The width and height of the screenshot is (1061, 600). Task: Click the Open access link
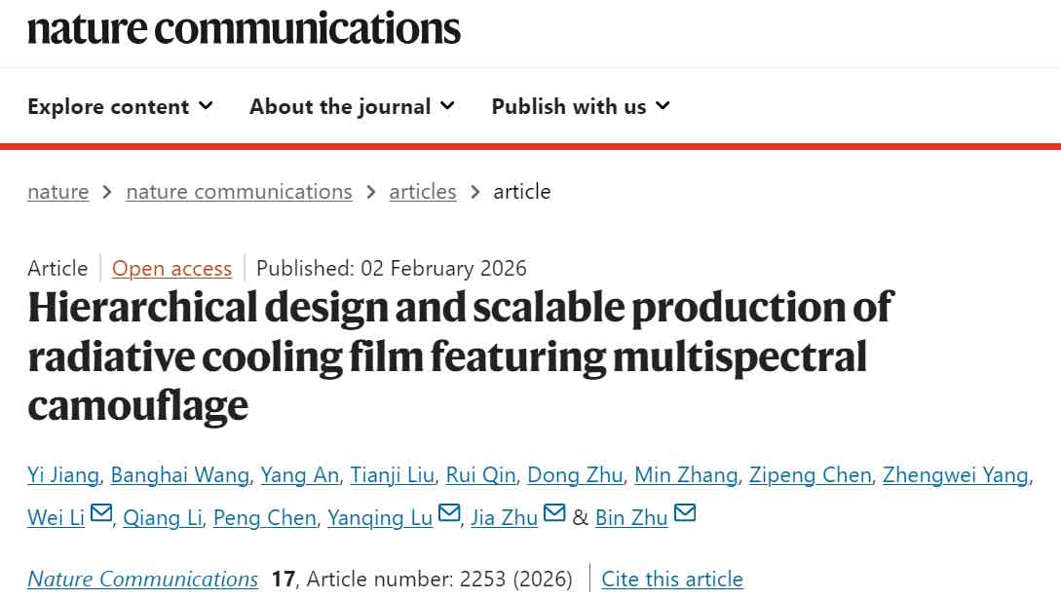click(x=171, y=269)
